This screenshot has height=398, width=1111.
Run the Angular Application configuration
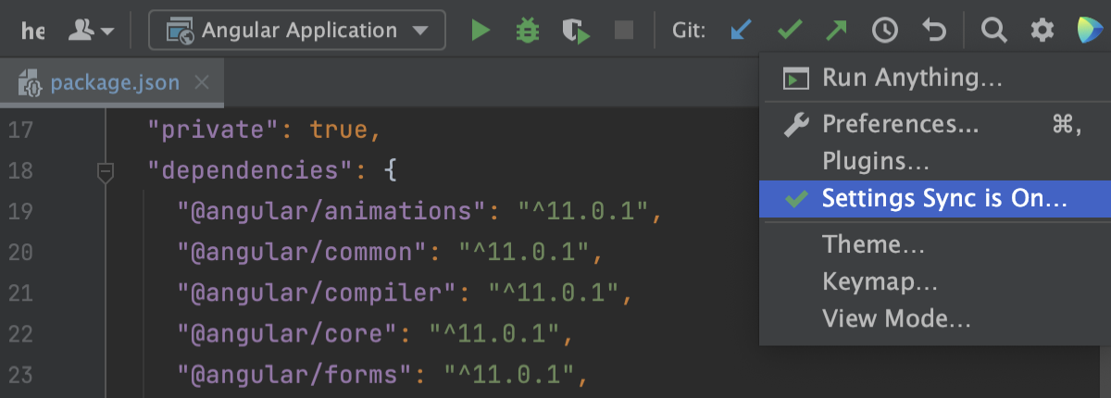480,31
